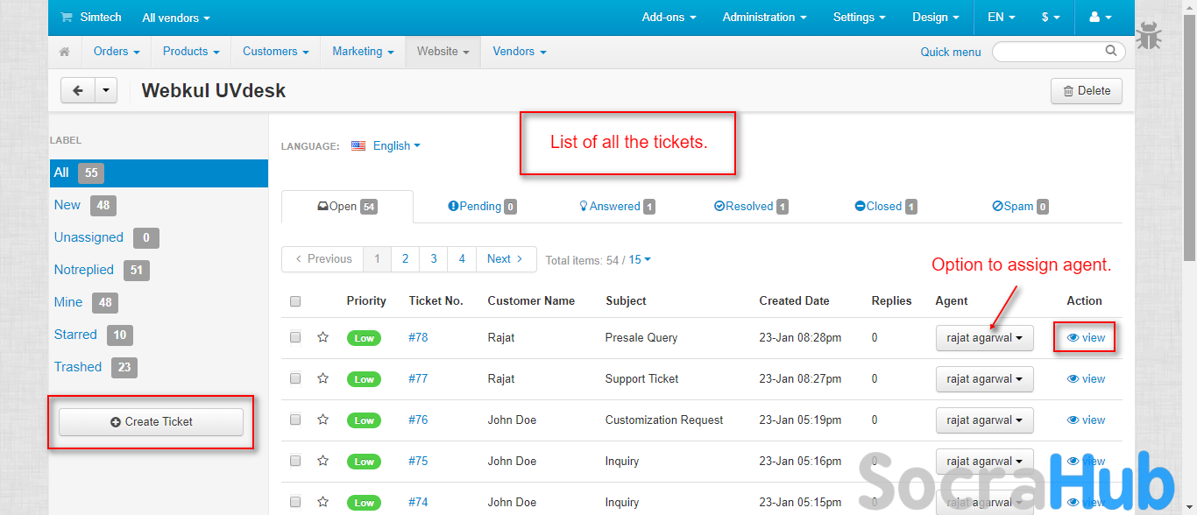The width and height of the screenshot is (1197, 515).
Task: Star ticket #78
Action: 322,337
